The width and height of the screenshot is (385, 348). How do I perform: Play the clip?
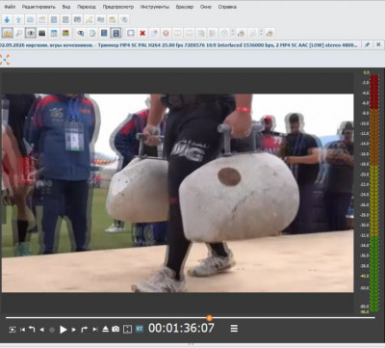point(64,330)
